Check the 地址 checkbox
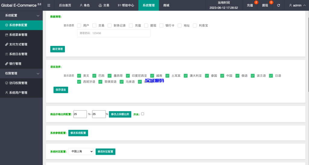Image resolution: width=309 pixels, height=165 pixels. (x=180, y=25)
